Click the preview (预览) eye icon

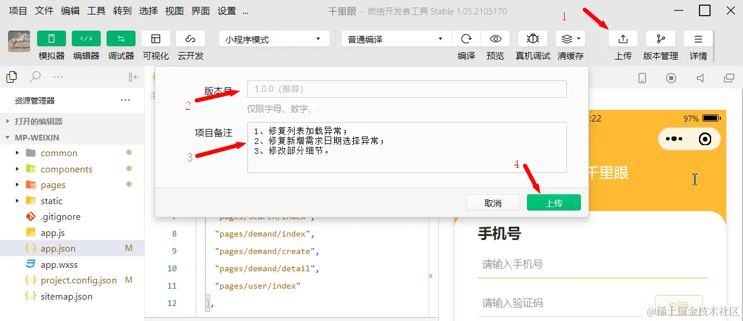point(495,39)
